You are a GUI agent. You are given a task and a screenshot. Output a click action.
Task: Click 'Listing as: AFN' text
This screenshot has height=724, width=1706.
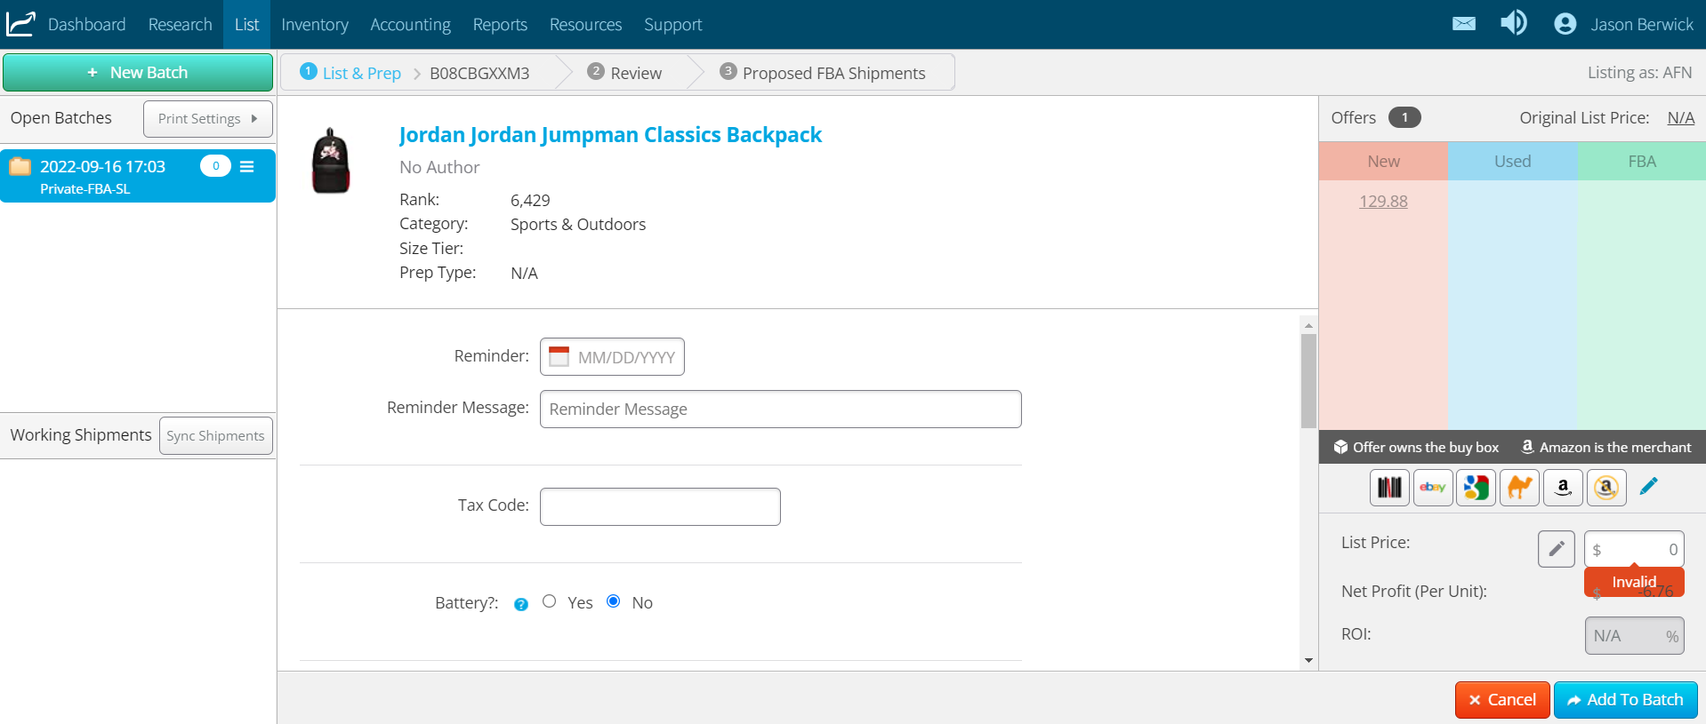(1639, 73)
